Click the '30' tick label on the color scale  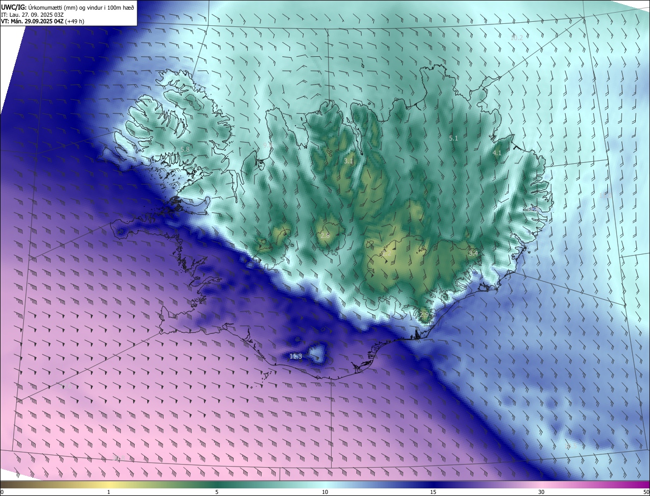tap(541, 492)
